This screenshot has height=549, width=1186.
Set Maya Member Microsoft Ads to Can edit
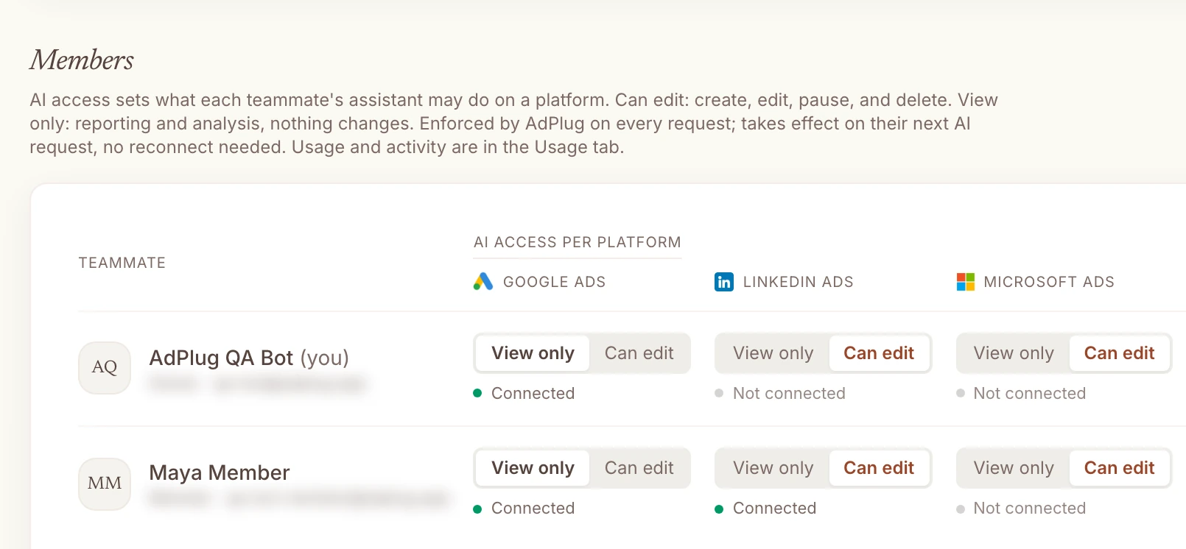1119,468
